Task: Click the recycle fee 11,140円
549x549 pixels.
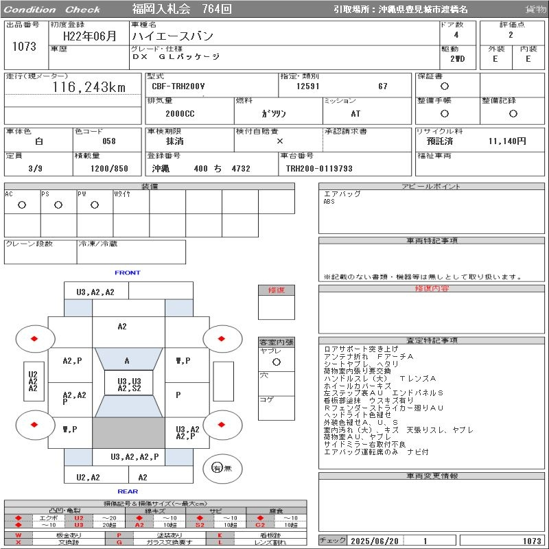Action: pyautogui.click(x=507, y=141)
